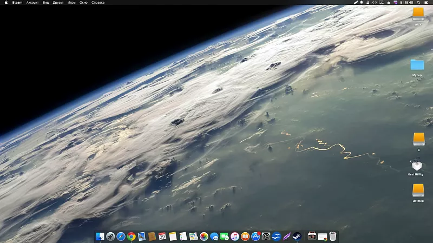Open Finder in the dock
The width and height of the screenshot is (433, 243).
coord(100,237)
